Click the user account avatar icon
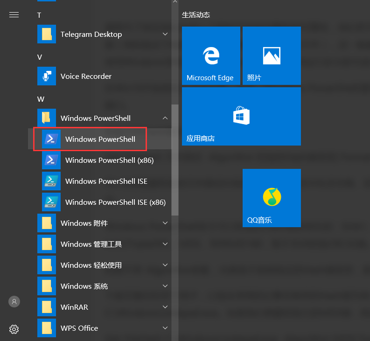The image size is (370, 341). (x=14, y=301)
